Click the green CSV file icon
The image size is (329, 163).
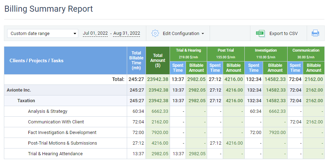click(260, 34)
